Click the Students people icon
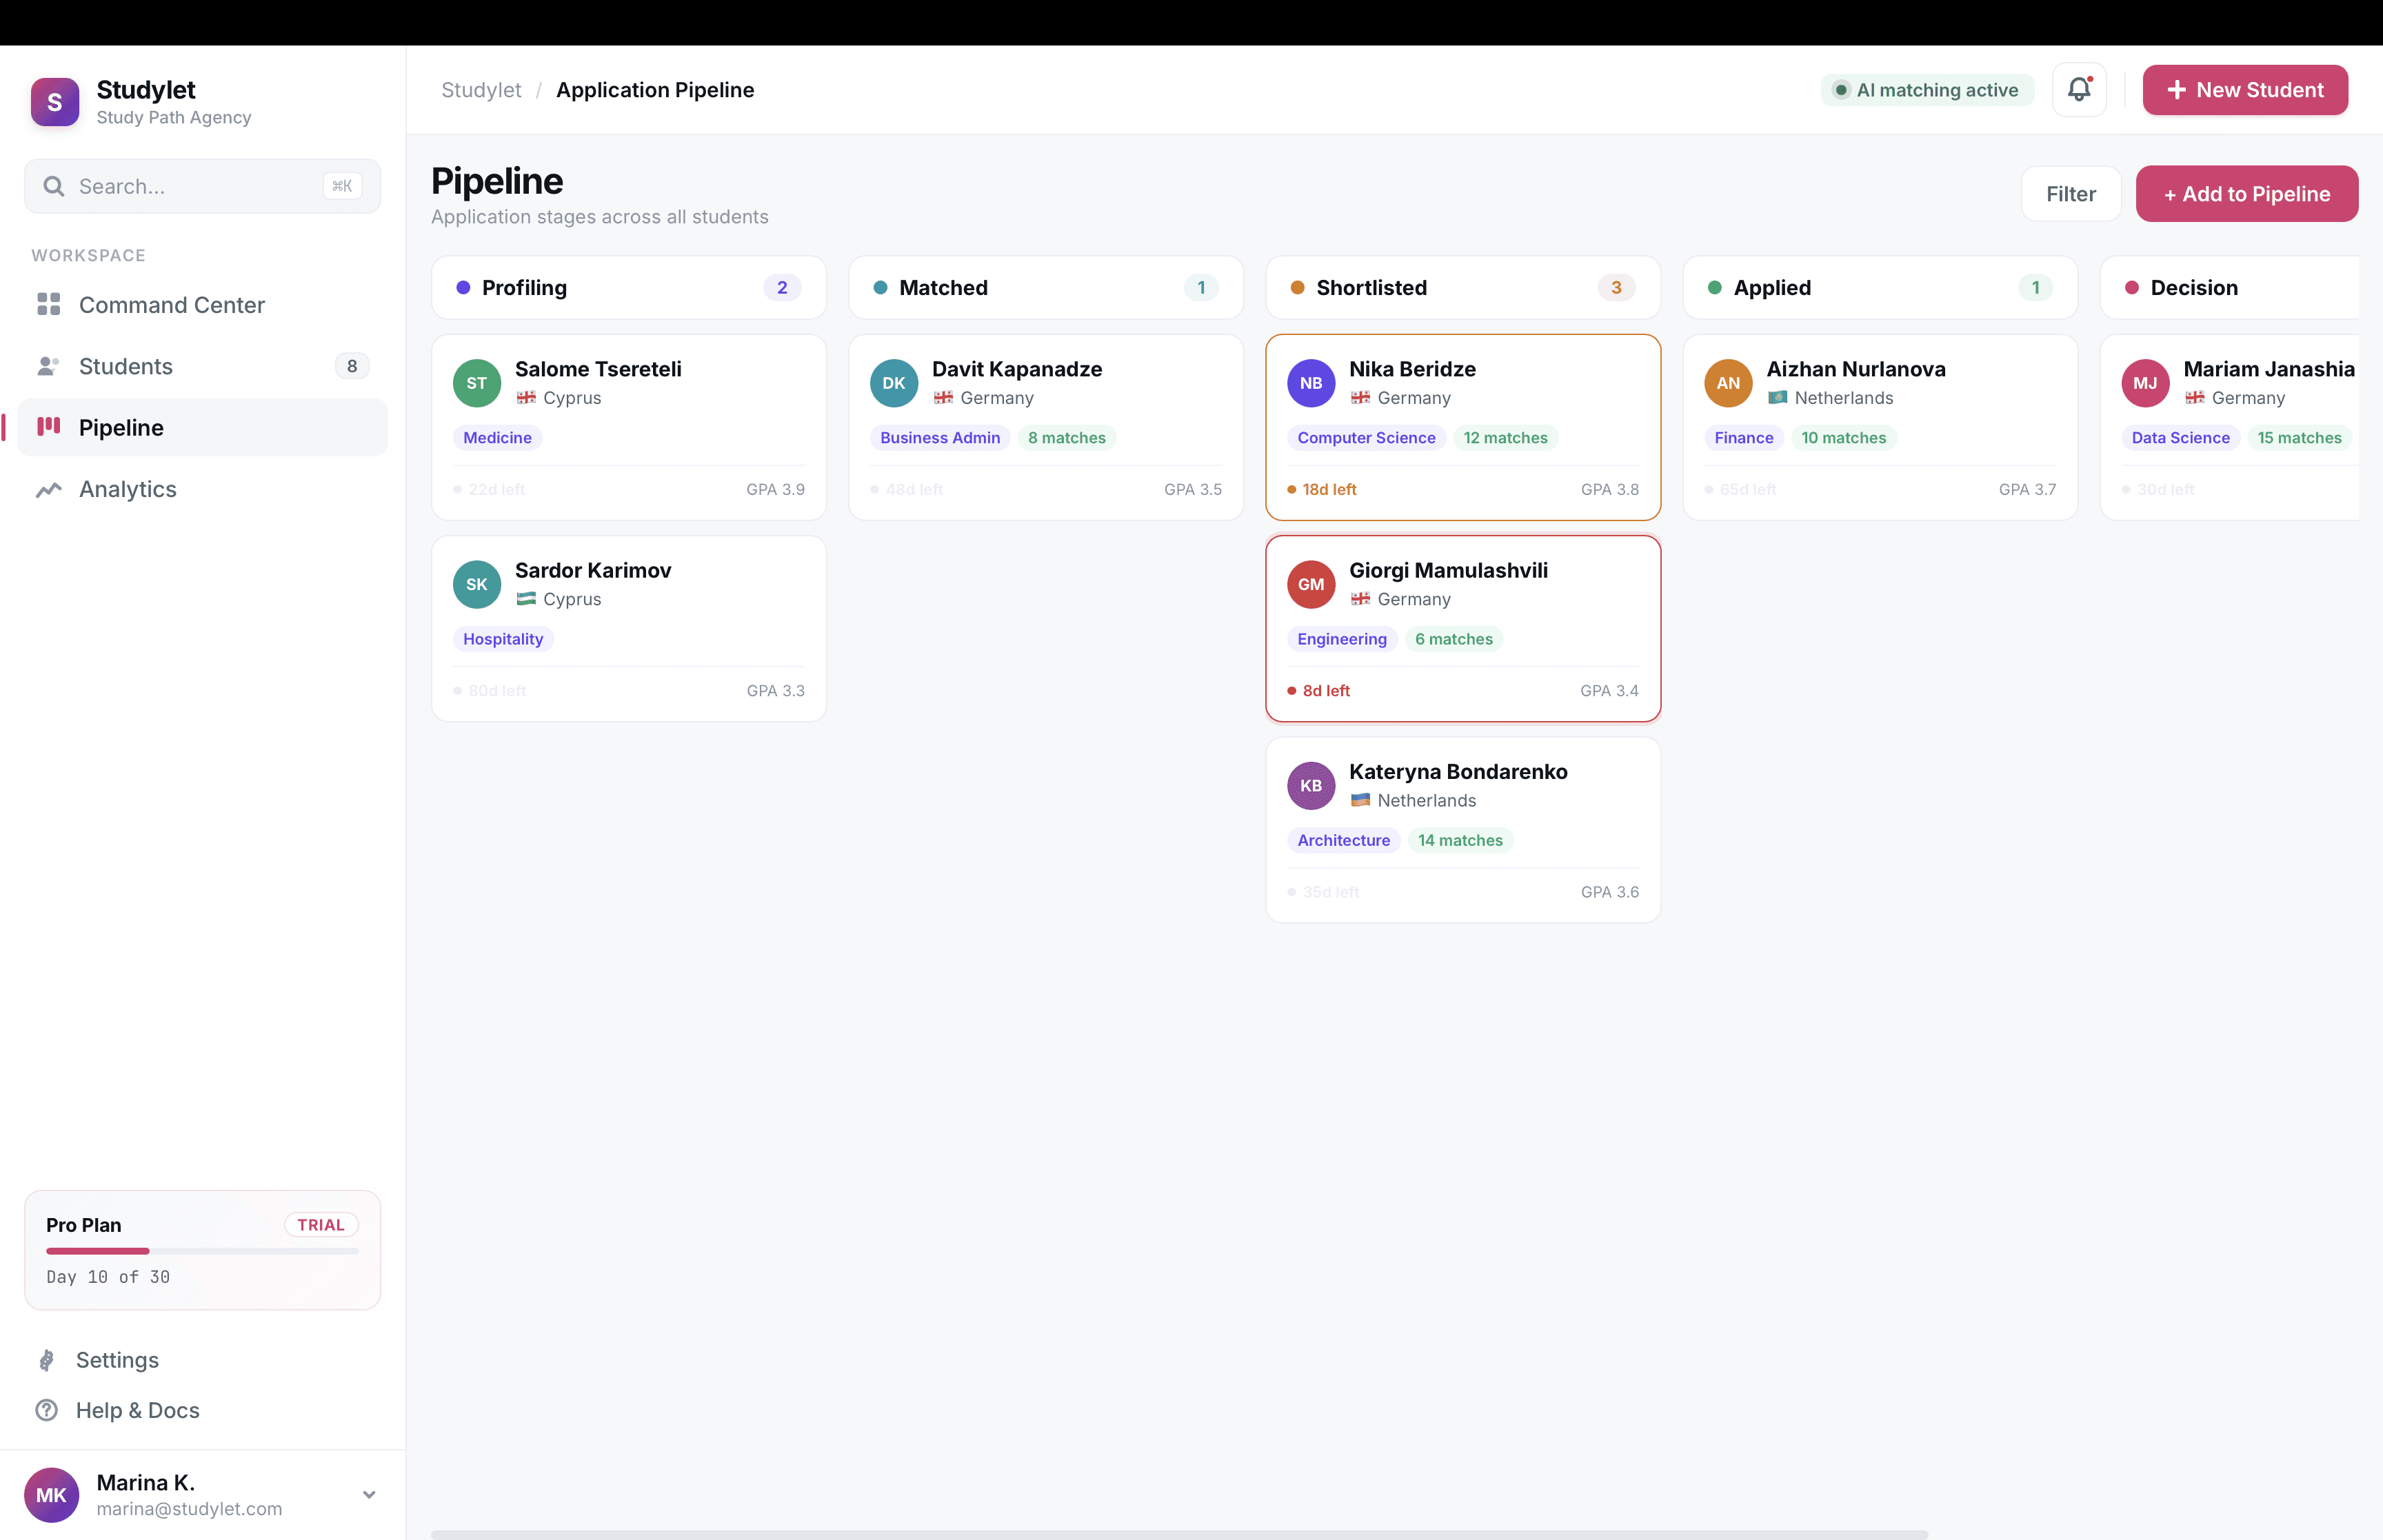This screenshot has width=2383, height=1540. (x=48, y=366)
